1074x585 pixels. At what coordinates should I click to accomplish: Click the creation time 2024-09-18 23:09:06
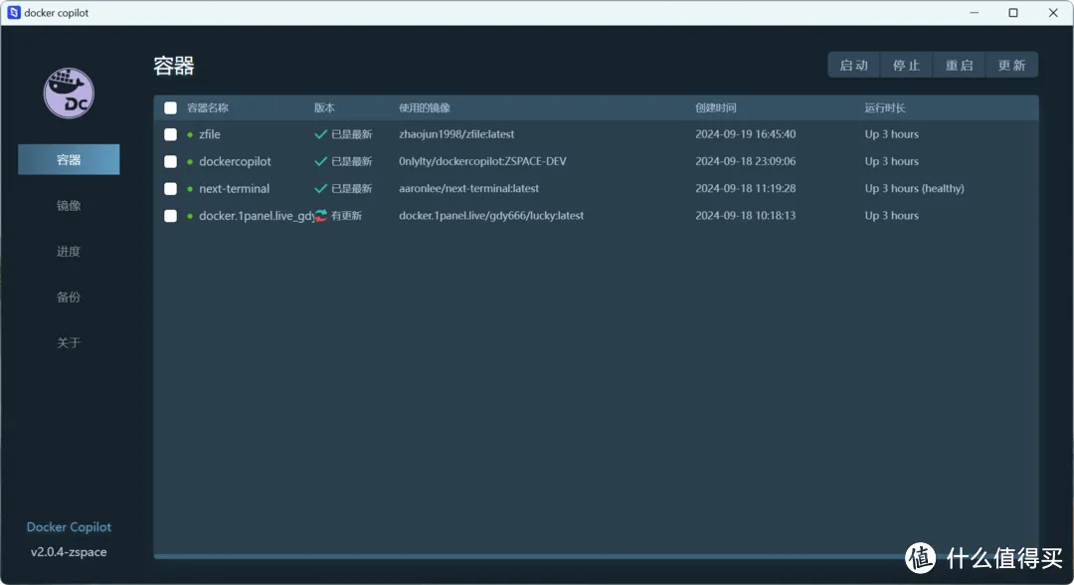[x=745, y=161]
